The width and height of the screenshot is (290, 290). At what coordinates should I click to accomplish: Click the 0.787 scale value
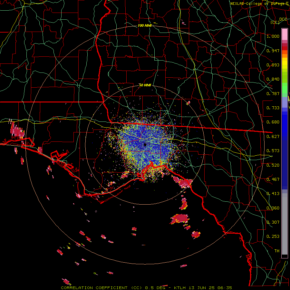tap(273, 93)
